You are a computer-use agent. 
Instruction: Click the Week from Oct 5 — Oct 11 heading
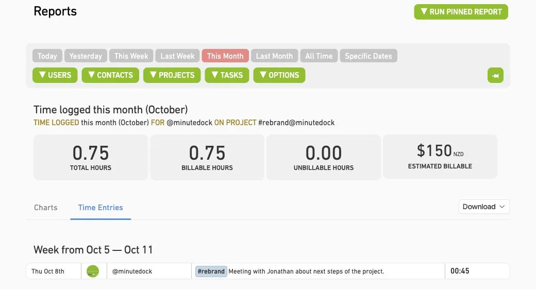[x=93, y=250]
